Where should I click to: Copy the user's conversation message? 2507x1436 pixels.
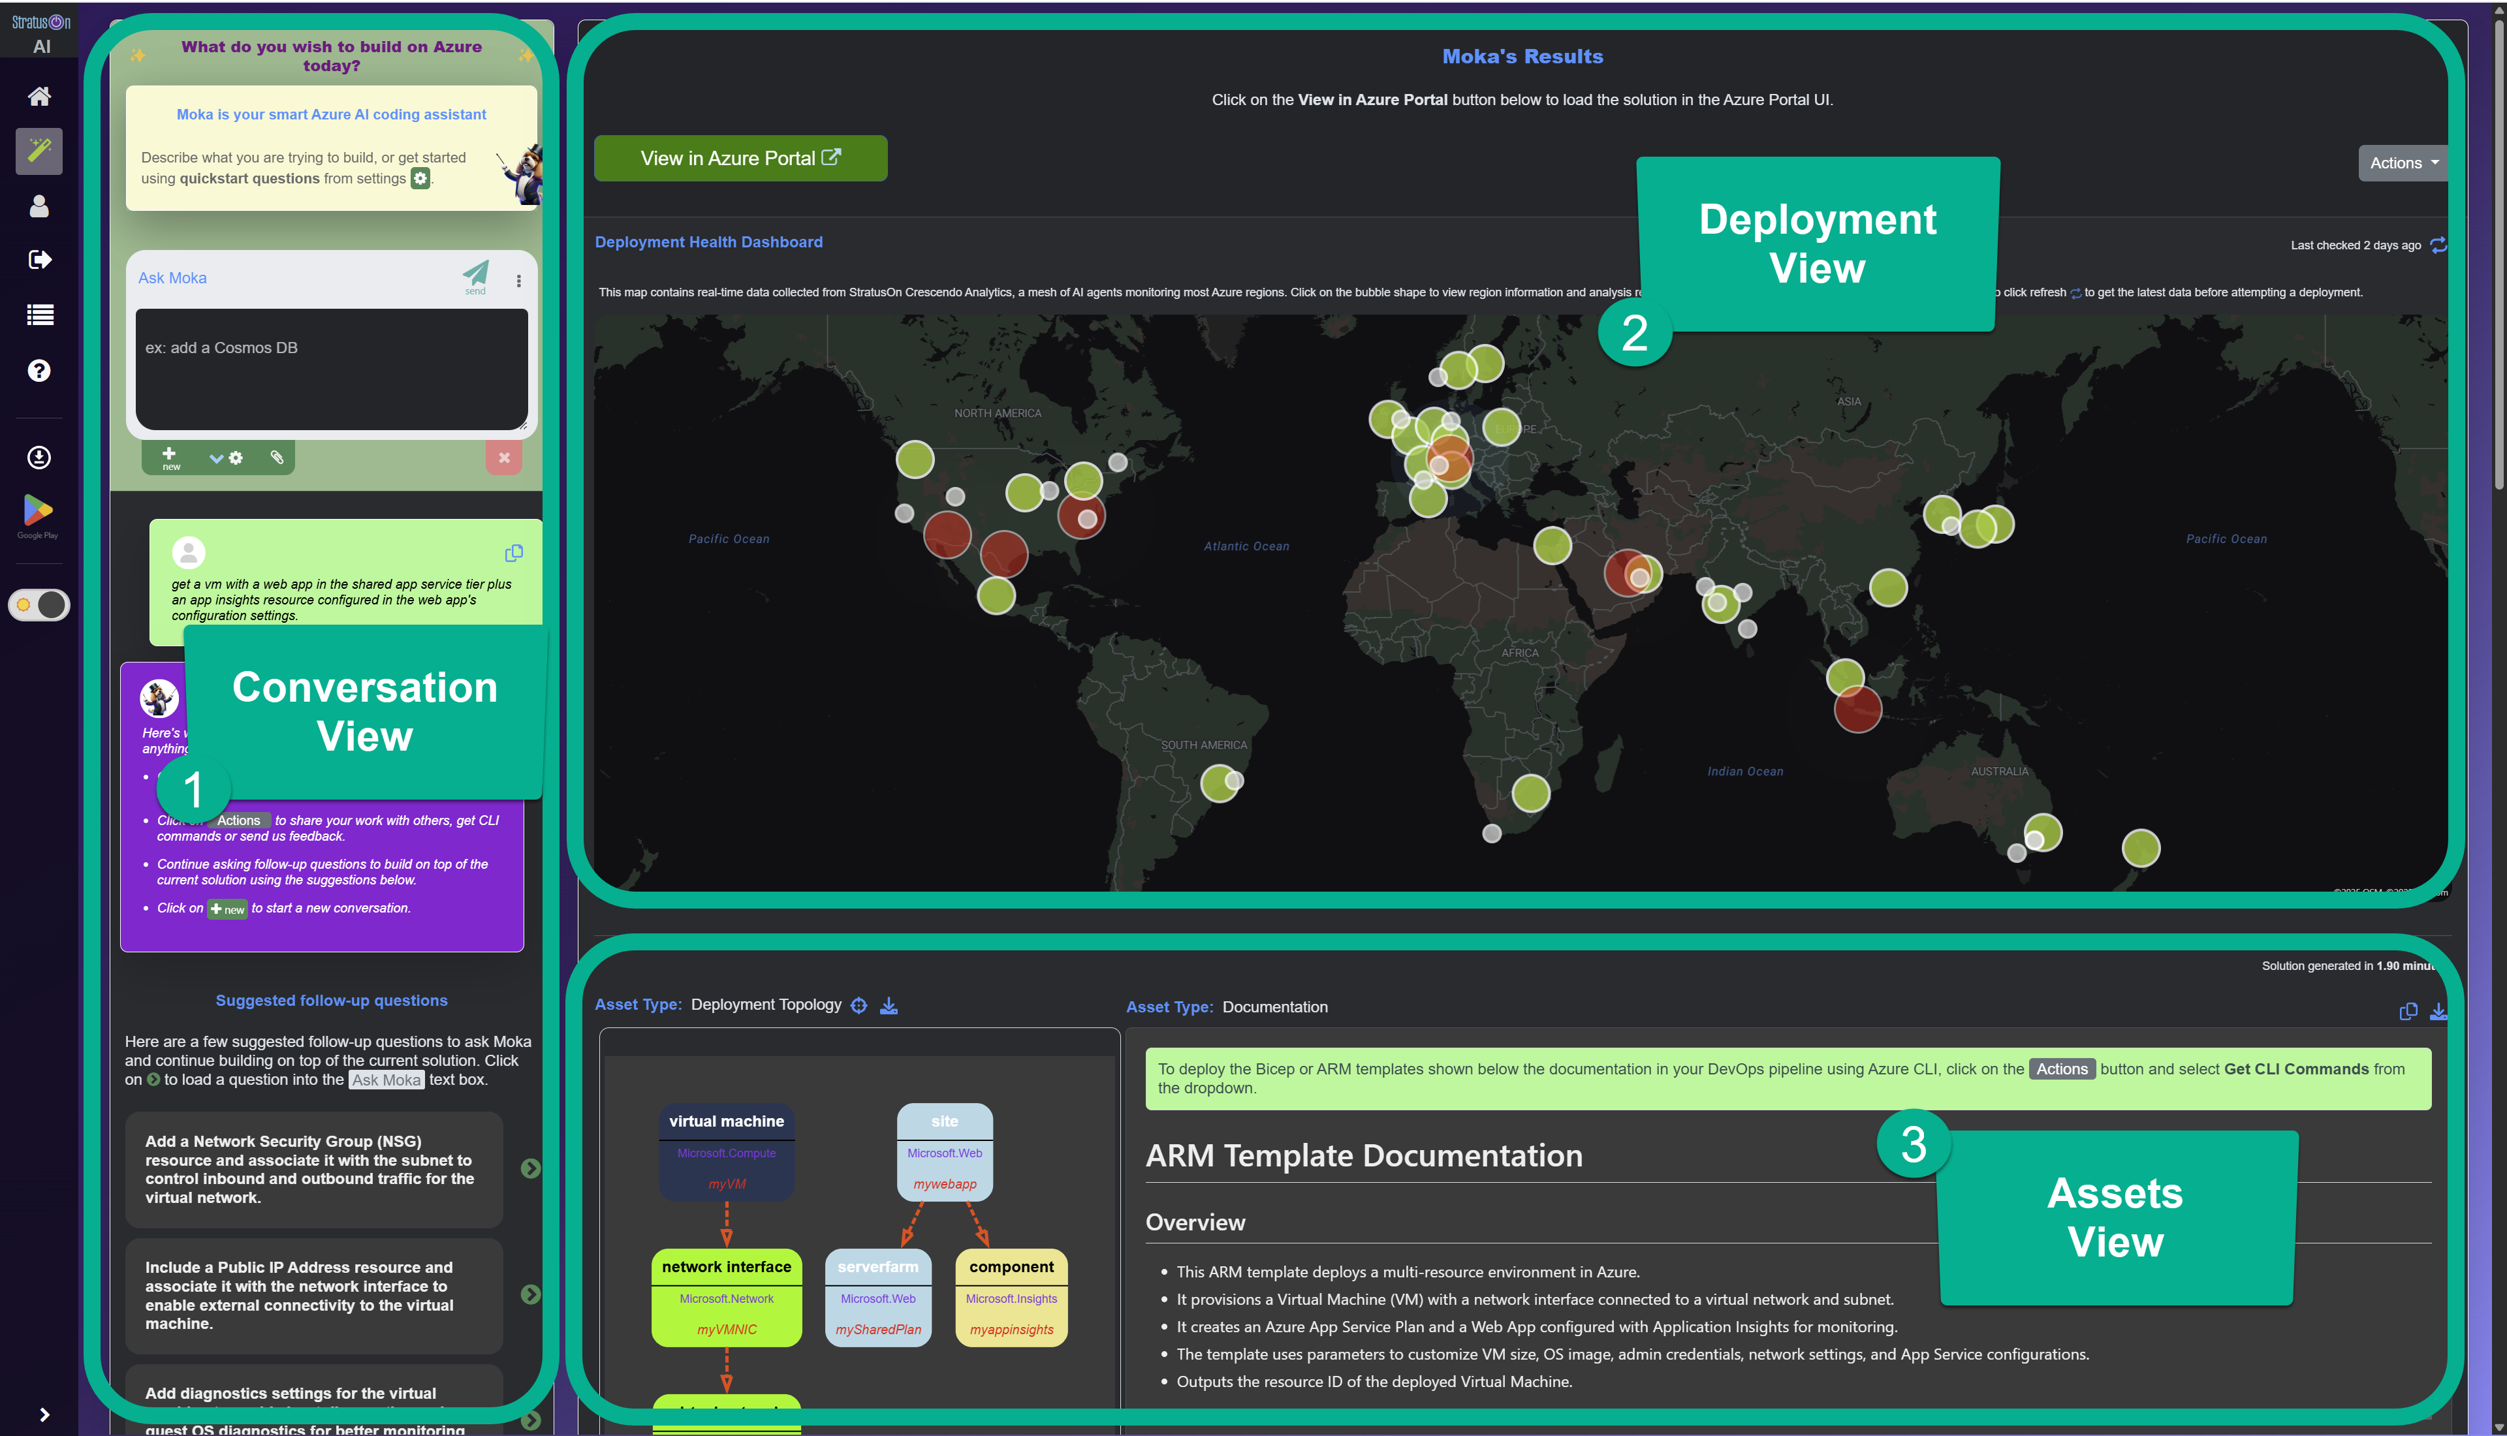[x=514, y=552]
